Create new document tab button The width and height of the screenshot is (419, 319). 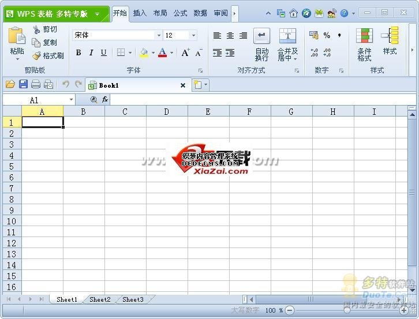(197, 85)
